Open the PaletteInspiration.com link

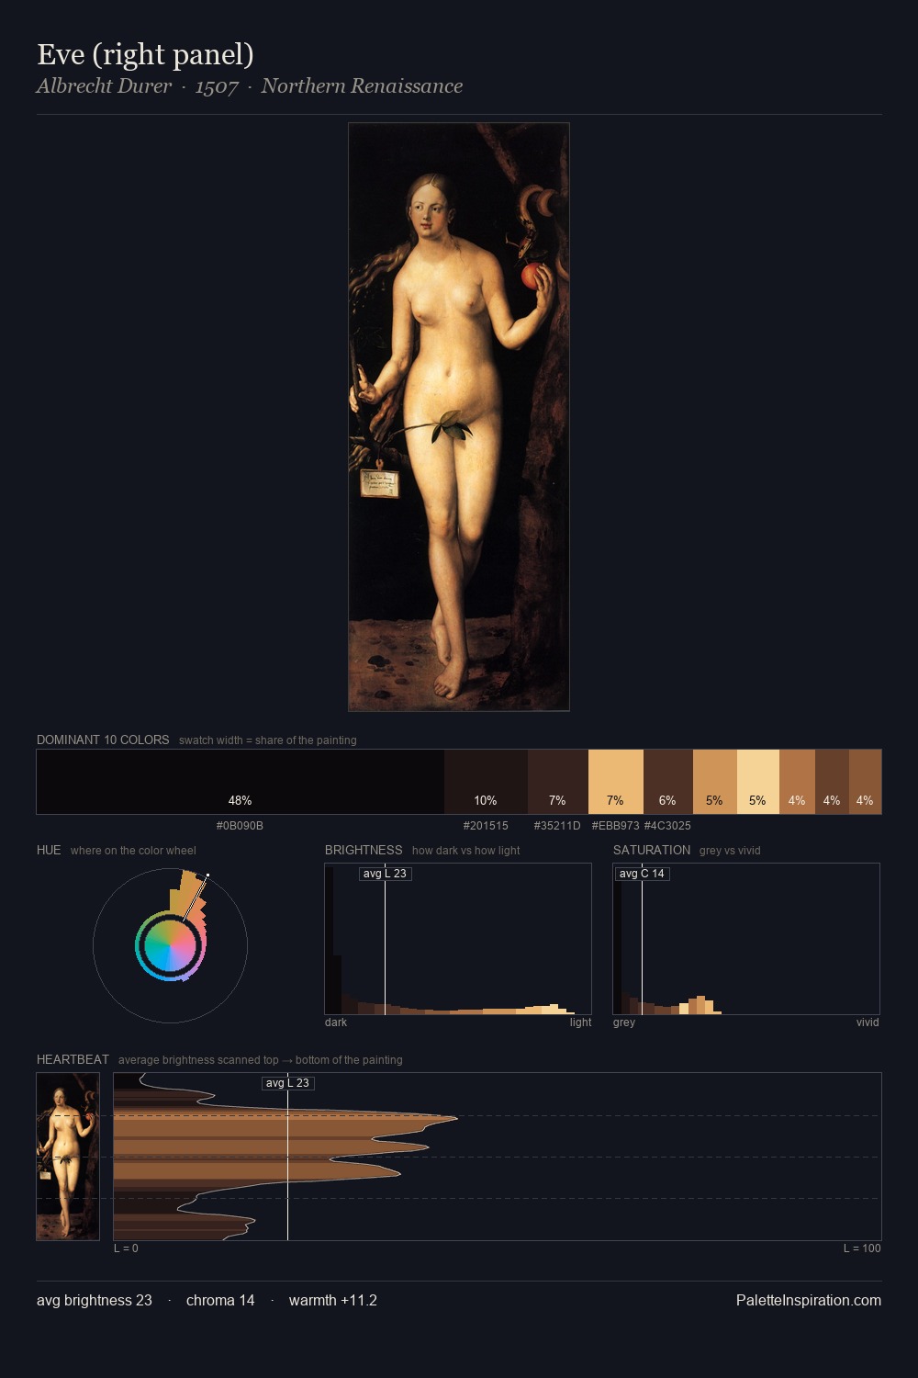[809, 1300]
